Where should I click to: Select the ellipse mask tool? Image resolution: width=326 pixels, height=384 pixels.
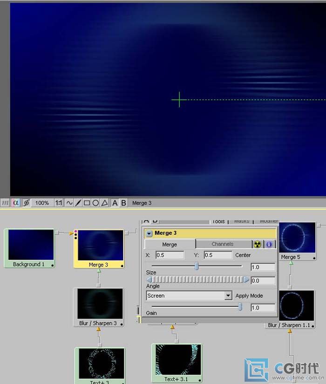coord(95,203)
